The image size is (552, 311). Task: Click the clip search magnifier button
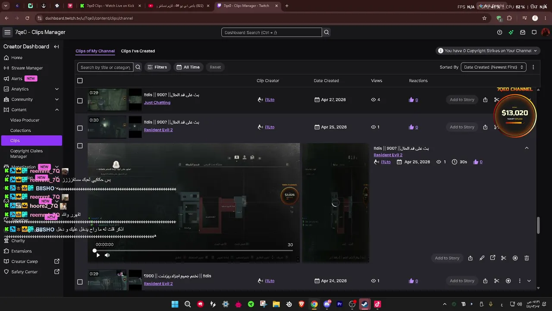tap(138, 67)
